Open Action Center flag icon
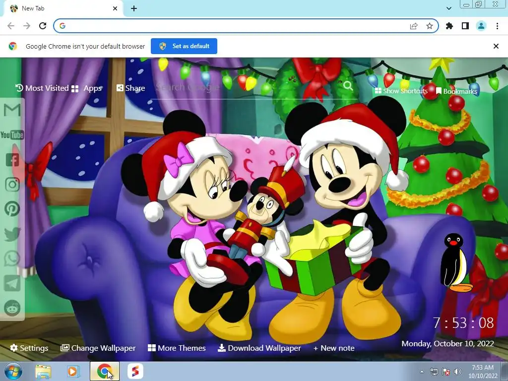This screenshot has width=508, height=381. point(446,372)
